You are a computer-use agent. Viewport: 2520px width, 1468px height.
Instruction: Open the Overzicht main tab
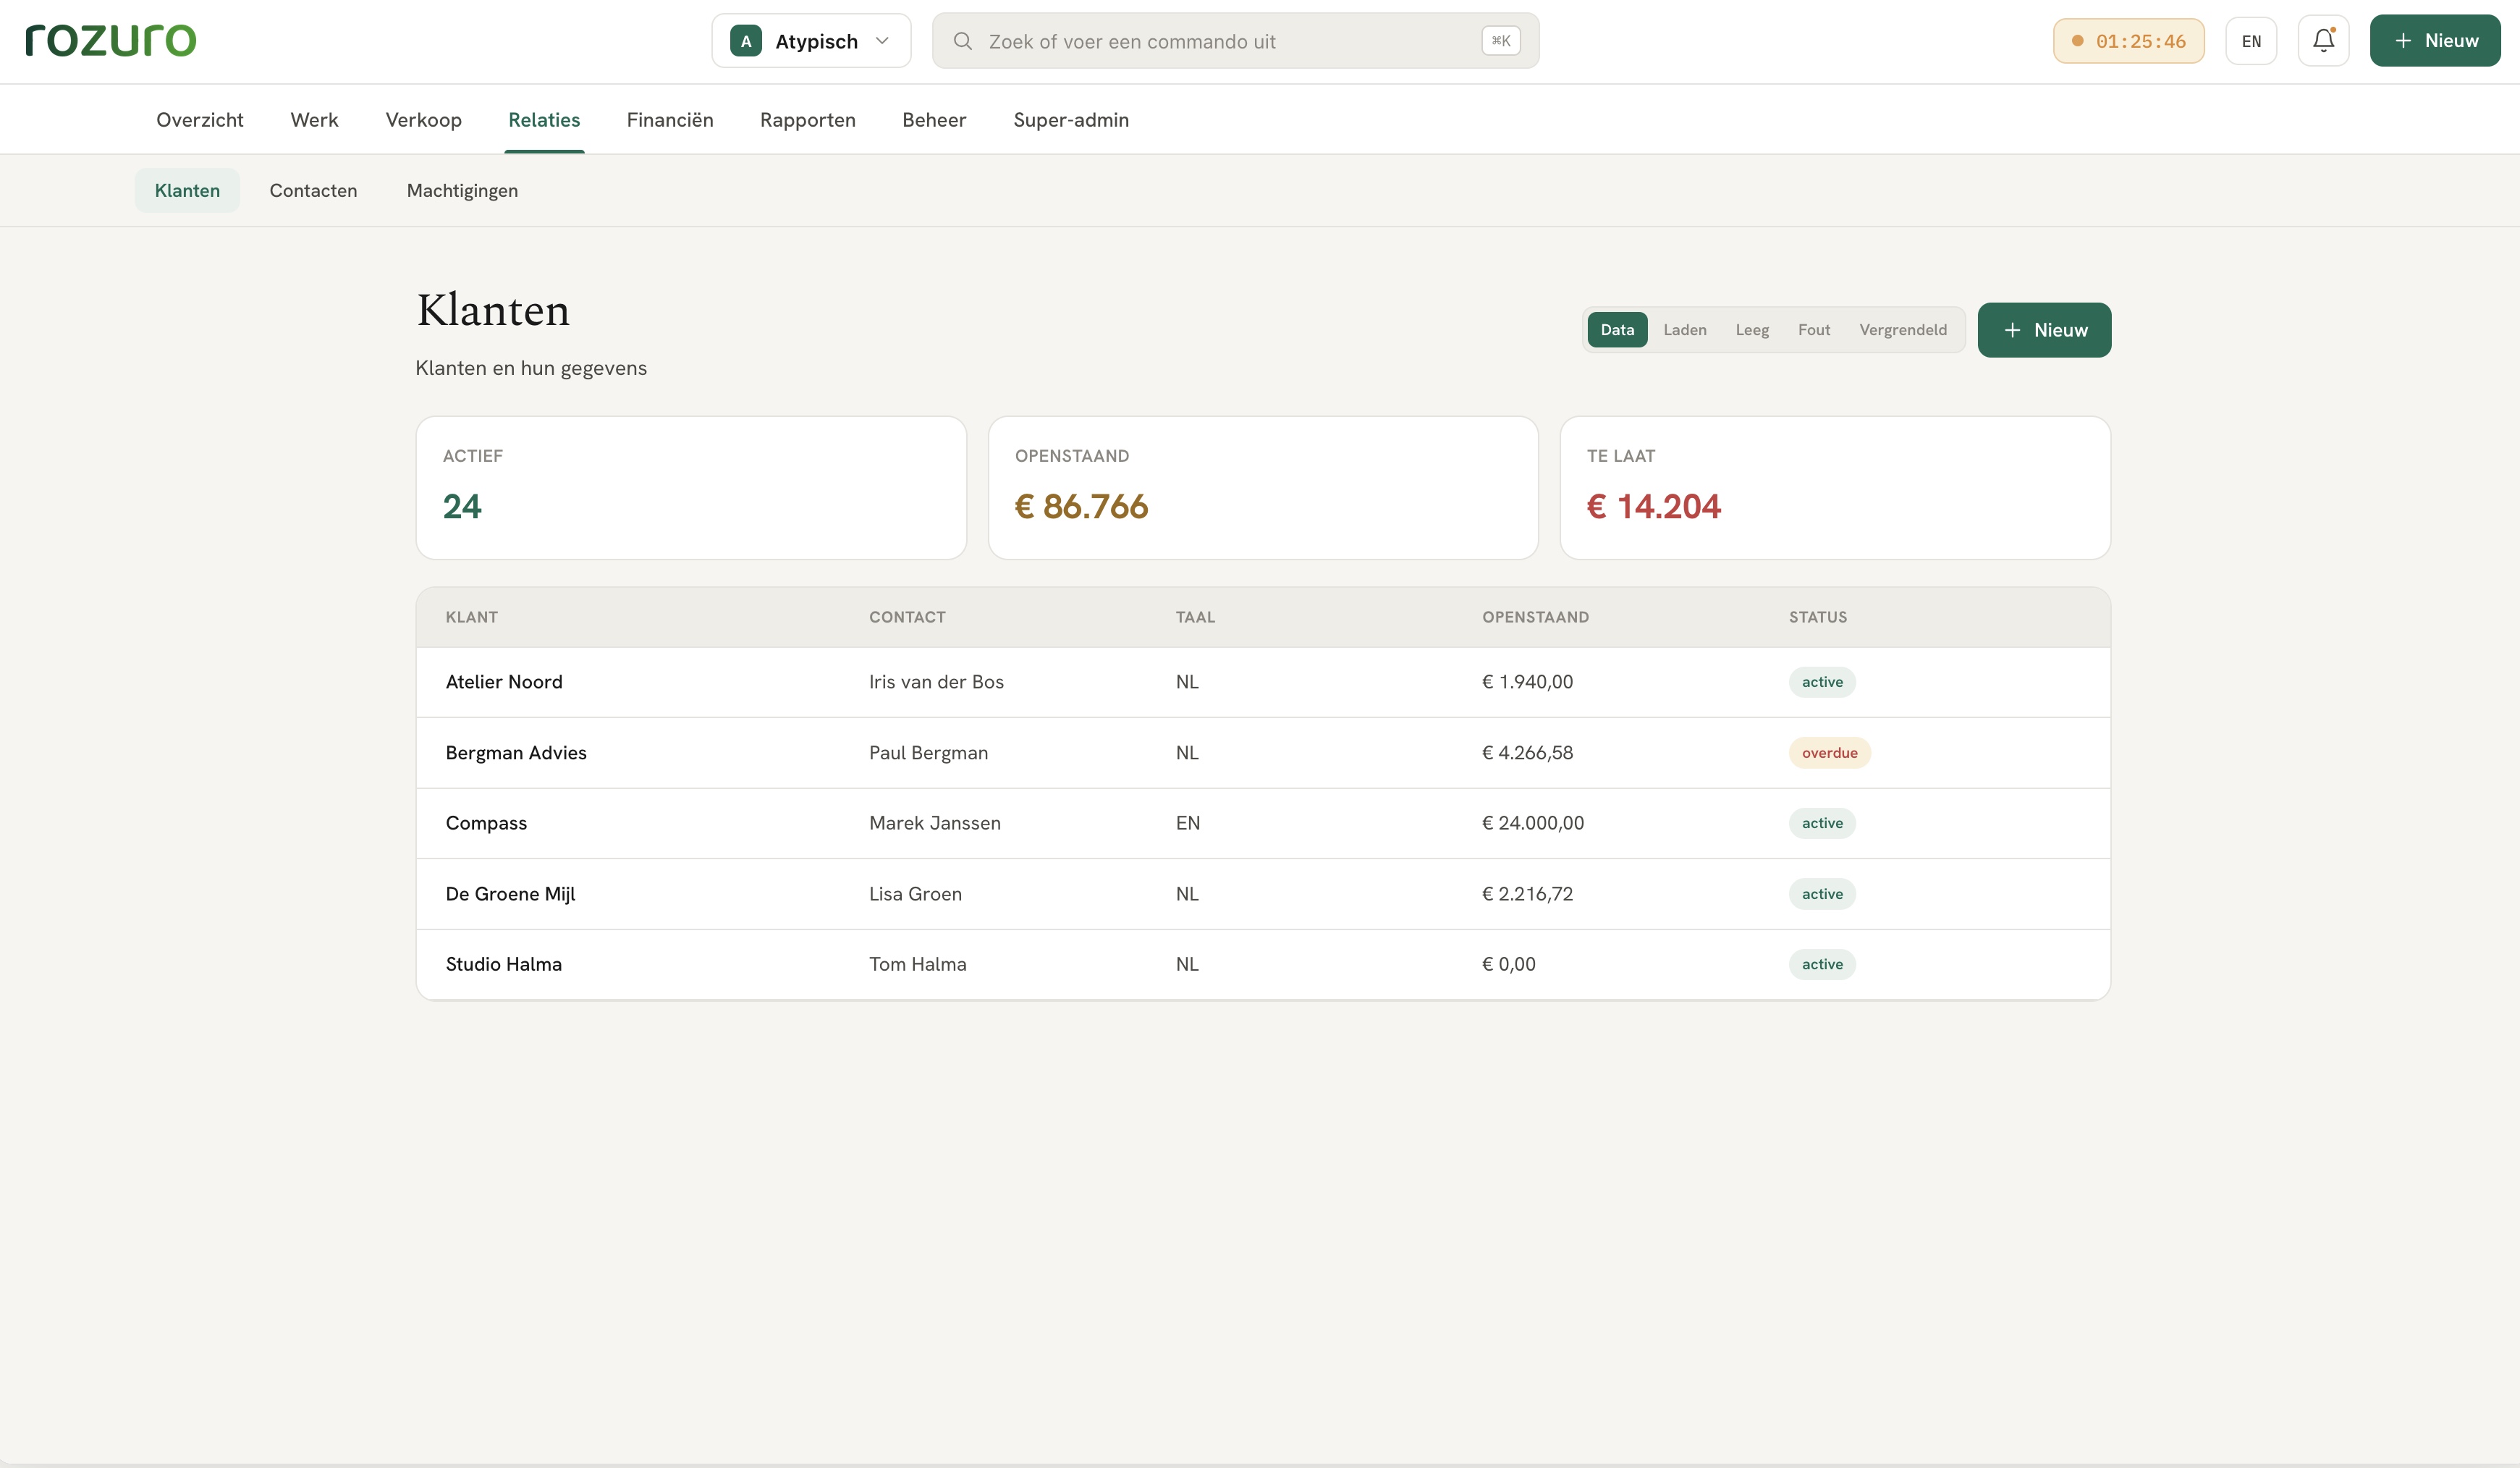coord(200,120)
